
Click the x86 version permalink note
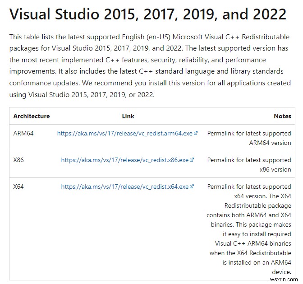tap(249, 164)
